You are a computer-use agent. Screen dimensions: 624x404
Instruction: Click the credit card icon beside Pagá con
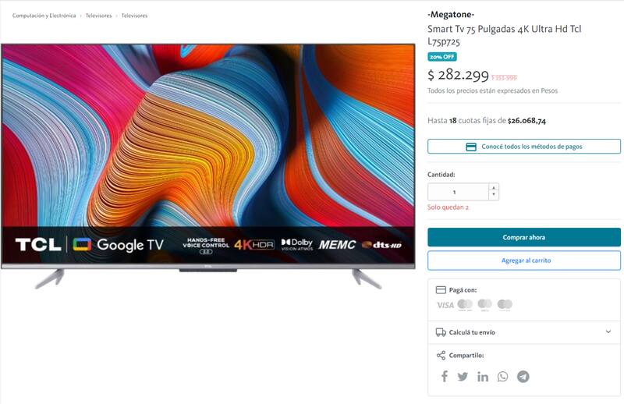(441, 290)
